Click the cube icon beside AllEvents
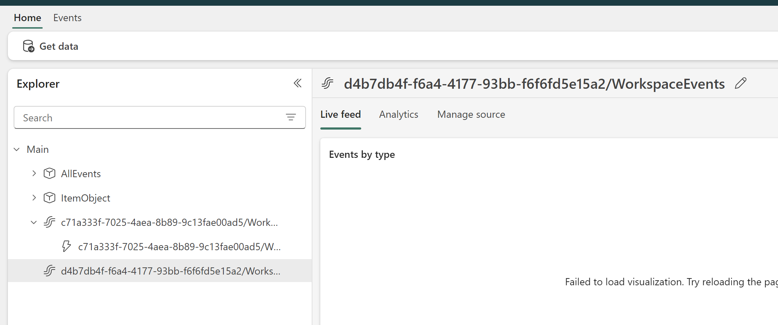 (49, 173)
